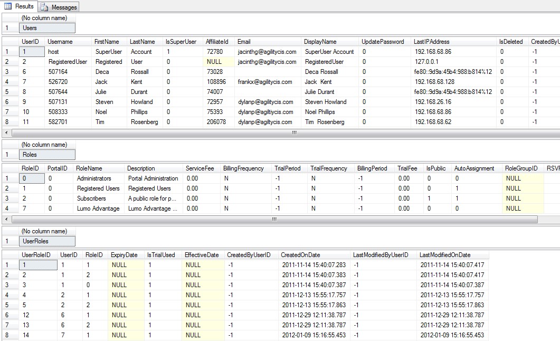
Task: Select the 'Rosenberg' last name cell
Action: (145, 122)
